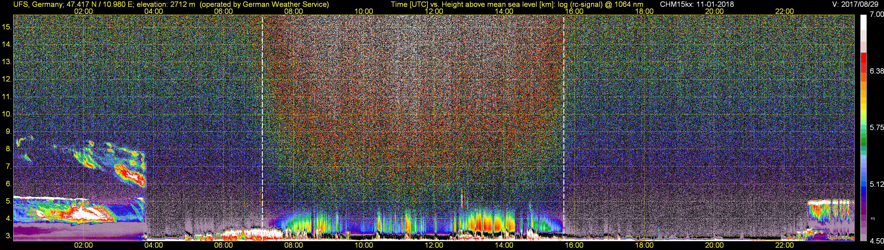Click the "5.75" value on the color scale
The height and width of the screenshot is (250, 884).
pyautogui.click(x=877, y=127)
